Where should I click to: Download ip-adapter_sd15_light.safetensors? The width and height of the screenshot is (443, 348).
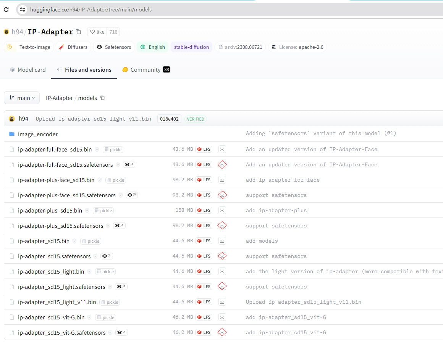click(x=222, y=287)
